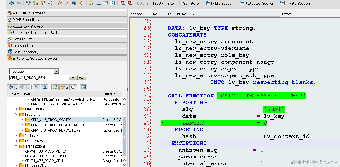This screenshot has height=167, width=340.
Task: Select transaction CRMM_UIU_PROD_GEN in tree
Action: [44, 161]
